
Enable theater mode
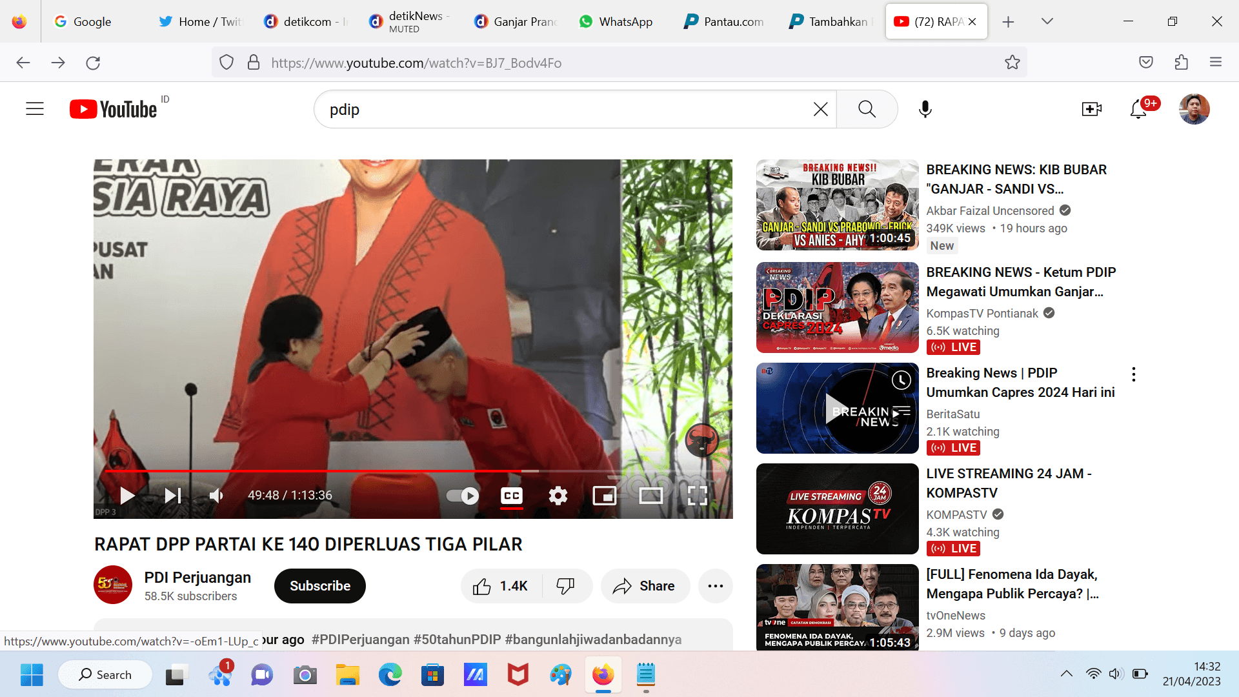(651, 496)
